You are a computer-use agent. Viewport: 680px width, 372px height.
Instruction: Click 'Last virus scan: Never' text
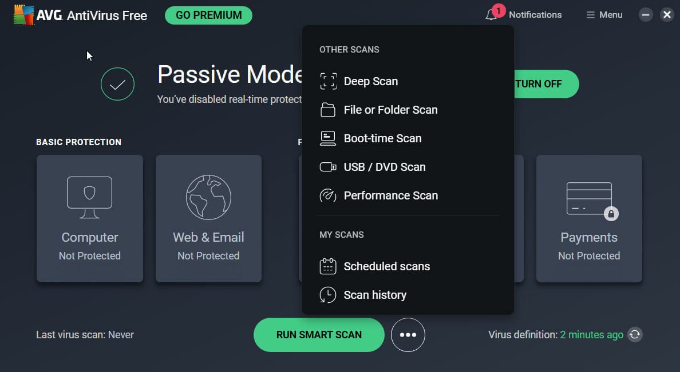[x=85, y=335]
